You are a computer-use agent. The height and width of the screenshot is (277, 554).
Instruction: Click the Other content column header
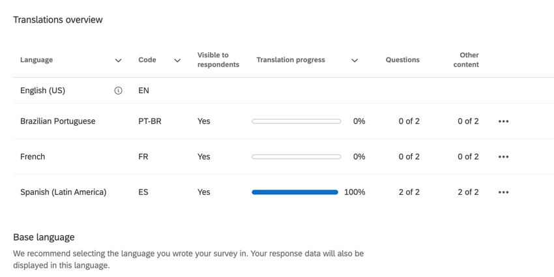click(467, 60)
